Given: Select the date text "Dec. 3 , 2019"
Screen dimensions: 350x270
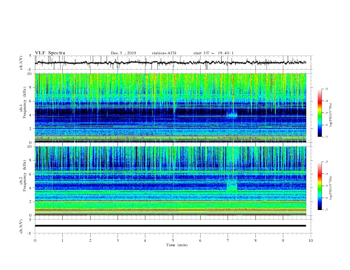Looking at the screenshot, I should pyautogui.click(x=123, y=53).
